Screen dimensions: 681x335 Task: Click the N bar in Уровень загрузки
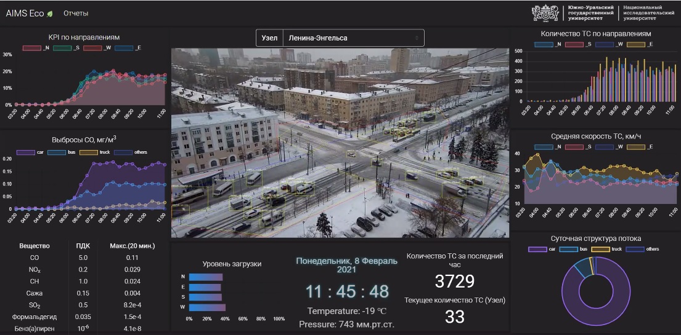tap(205, 277)
